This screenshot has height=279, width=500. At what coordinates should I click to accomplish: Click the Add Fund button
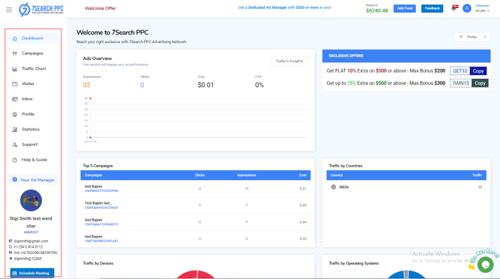pos(404,8)
